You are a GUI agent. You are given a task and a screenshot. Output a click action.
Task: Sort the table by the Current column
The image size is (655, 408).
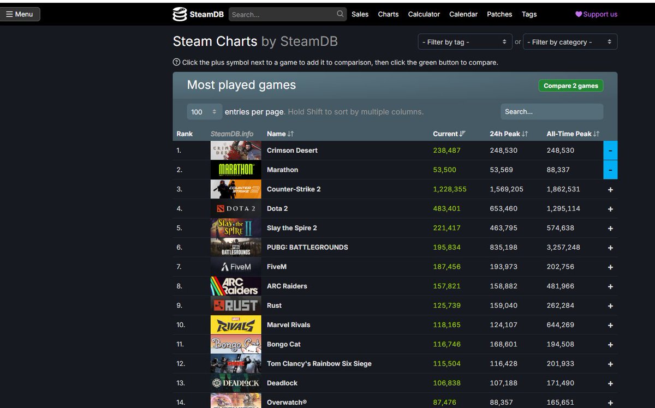(449, 134)
